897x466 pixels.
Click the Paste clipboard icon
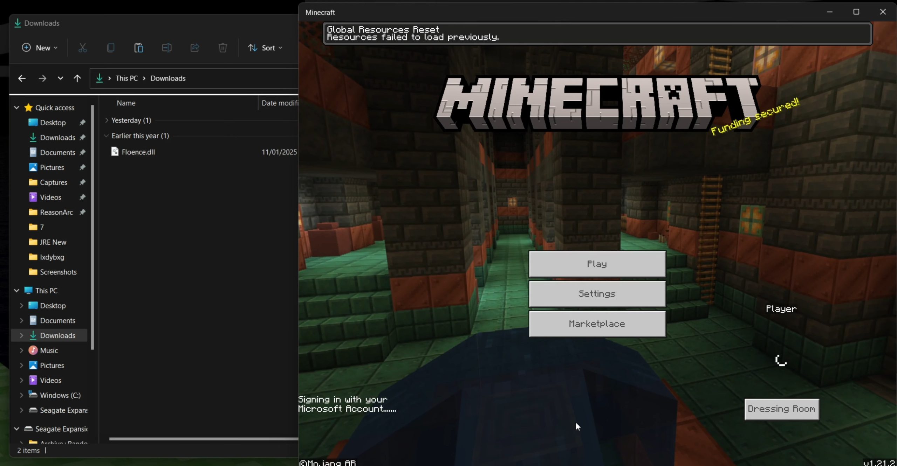click(138, 48)
